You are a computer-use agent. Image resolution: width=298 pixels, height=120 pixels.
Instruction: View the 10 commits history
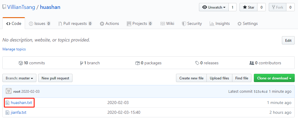(32, 63)
